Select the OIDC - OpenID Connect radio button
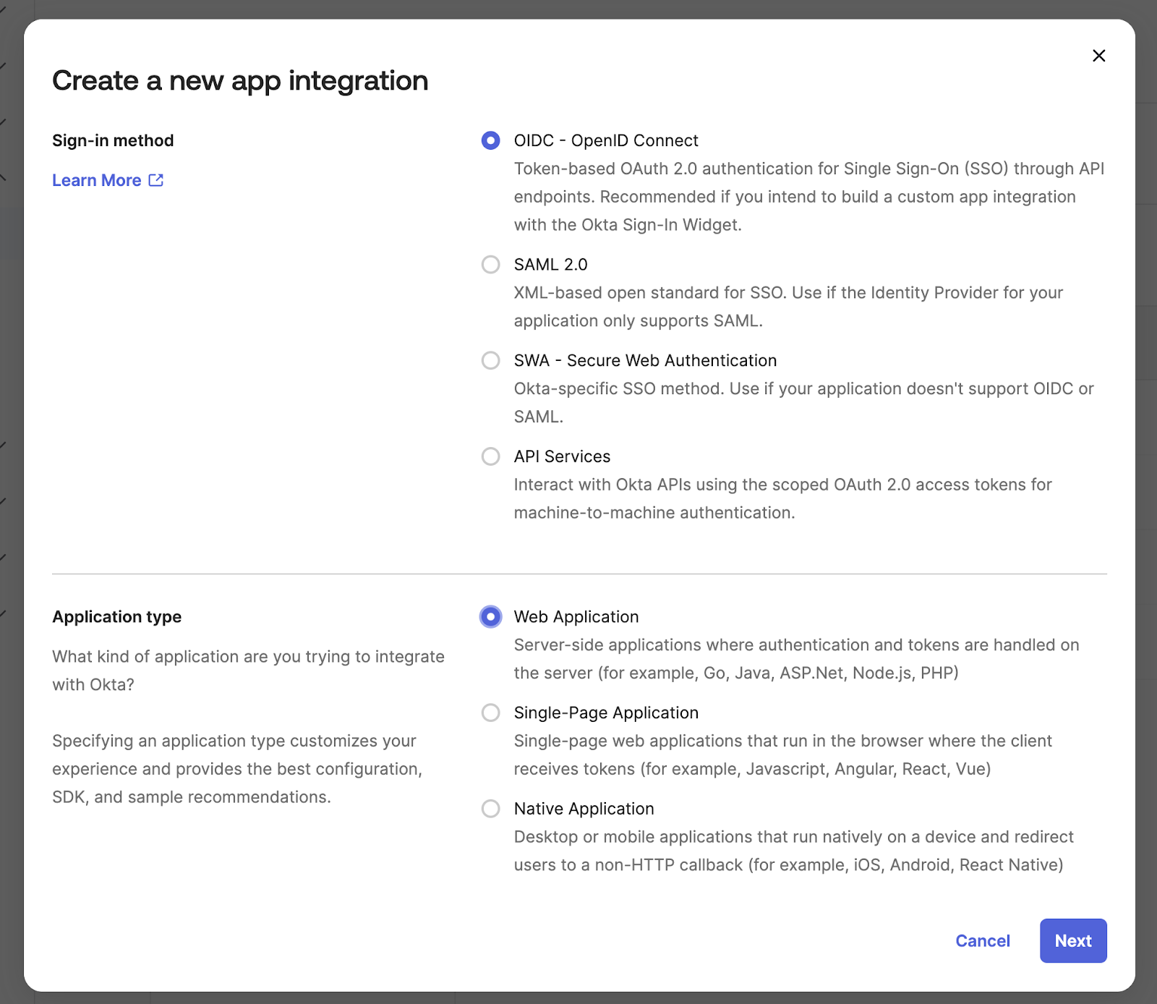 [x=490, y=140]
